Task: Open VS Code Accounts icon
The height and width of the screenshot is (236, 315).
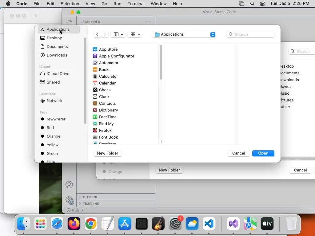Action: (69, 185)
